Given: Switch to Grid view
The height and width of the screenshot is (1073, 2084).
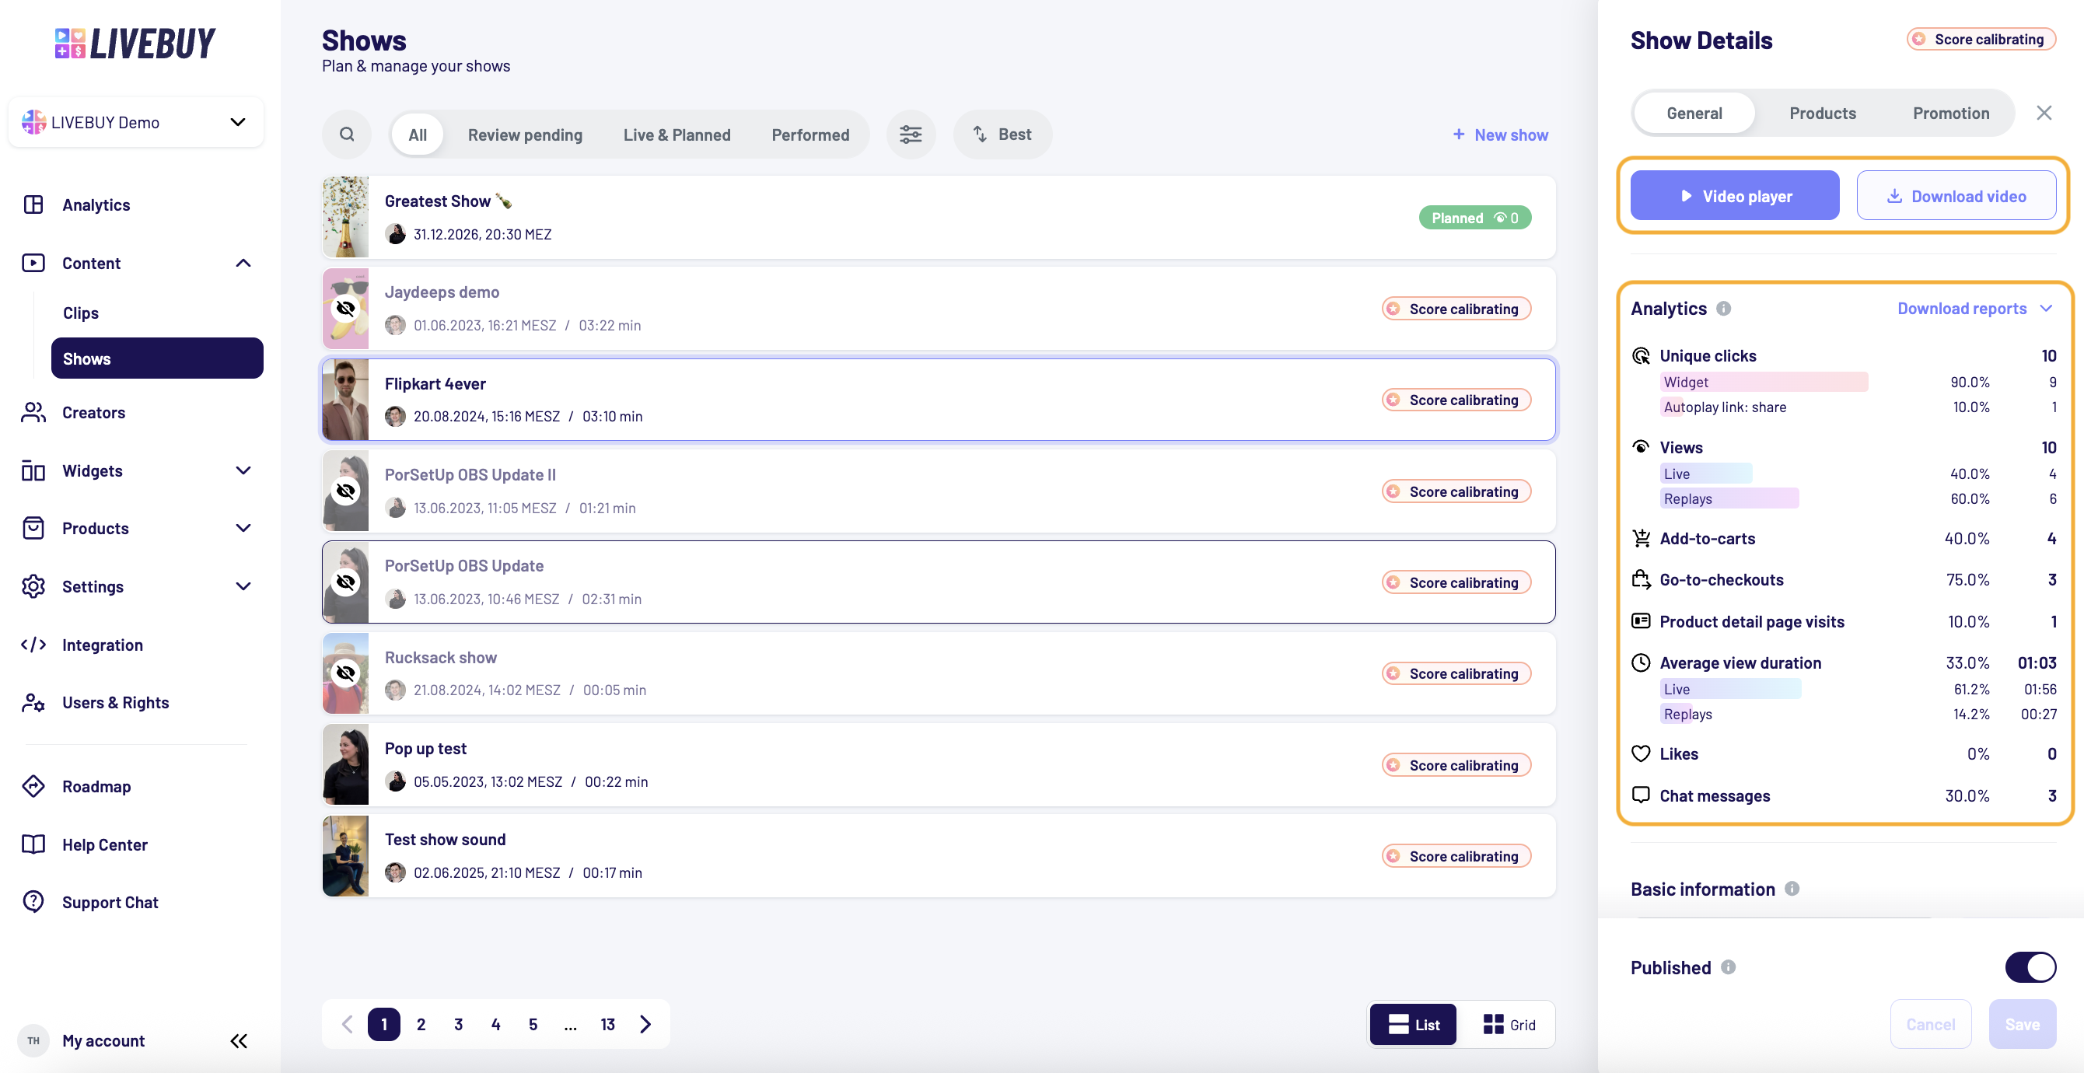Looking at the screenshot, I should click(1509, 1026).
